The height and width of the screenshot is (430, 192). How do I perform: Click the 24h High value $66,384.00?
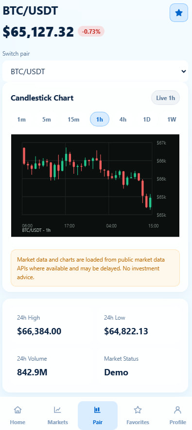[39, 331]
